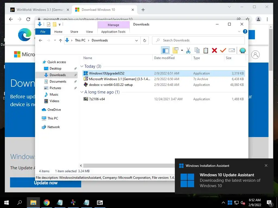The height and width of the screenshot is (208, 278).
Task: Open the File tab in Explorer
Action: pyautogui.click(x=43, y=32)
